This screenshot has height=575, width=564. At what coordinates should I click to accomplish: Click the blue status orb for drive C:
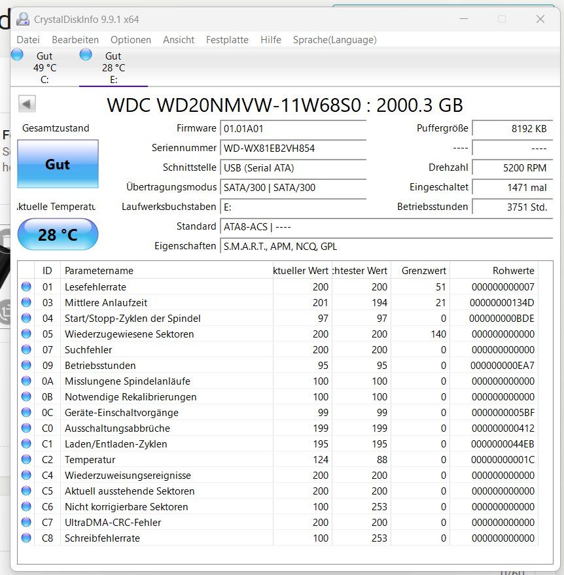[x=17, y=55]
